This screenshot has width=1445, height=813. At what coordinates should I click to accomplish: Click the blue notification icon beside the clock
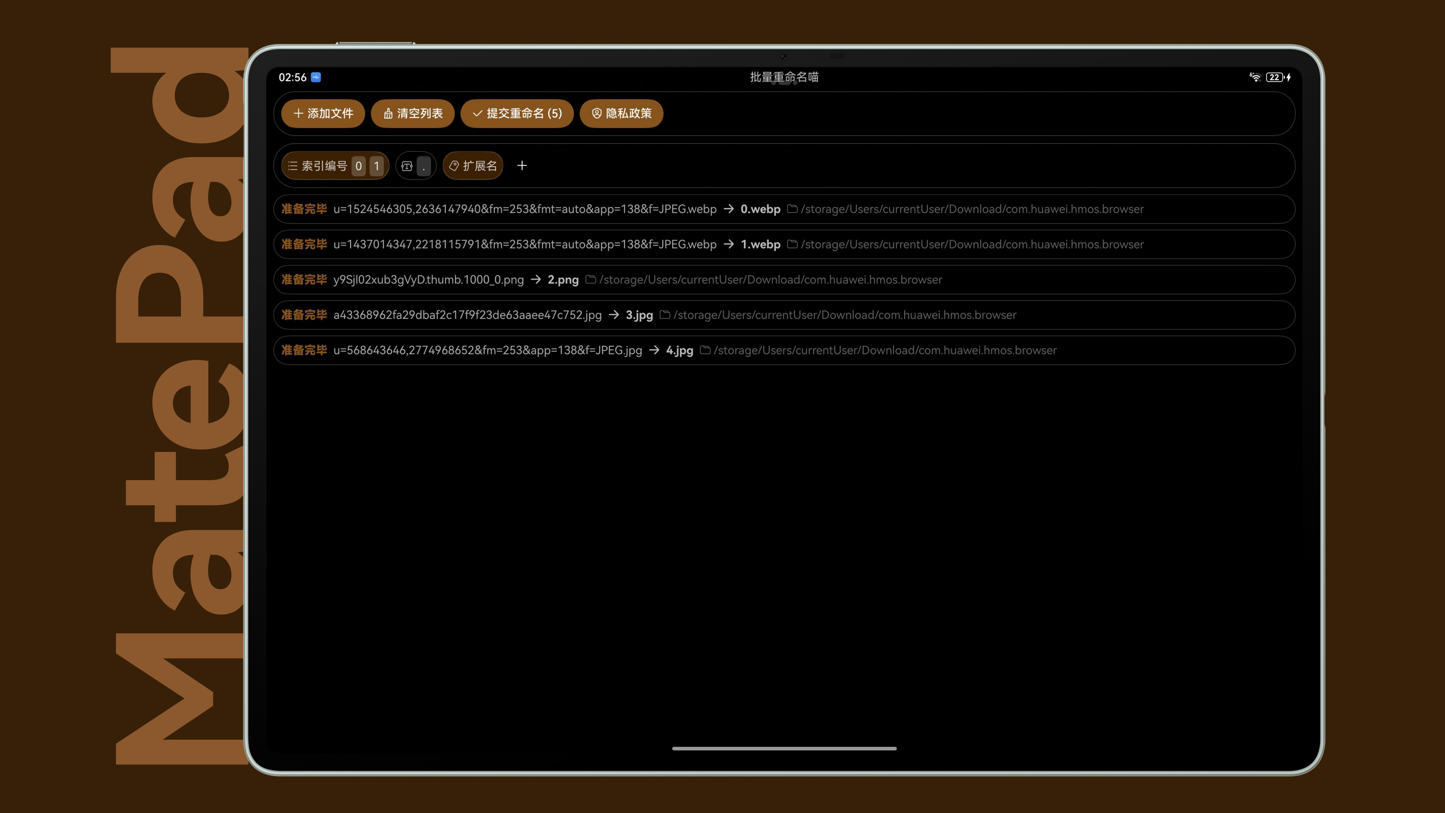tap(316, 77)
